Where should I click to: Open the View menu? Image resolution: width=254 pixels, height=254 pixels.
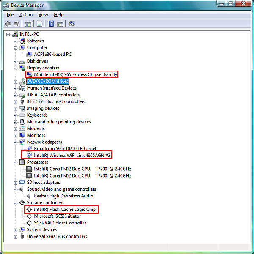pos(43,14)
